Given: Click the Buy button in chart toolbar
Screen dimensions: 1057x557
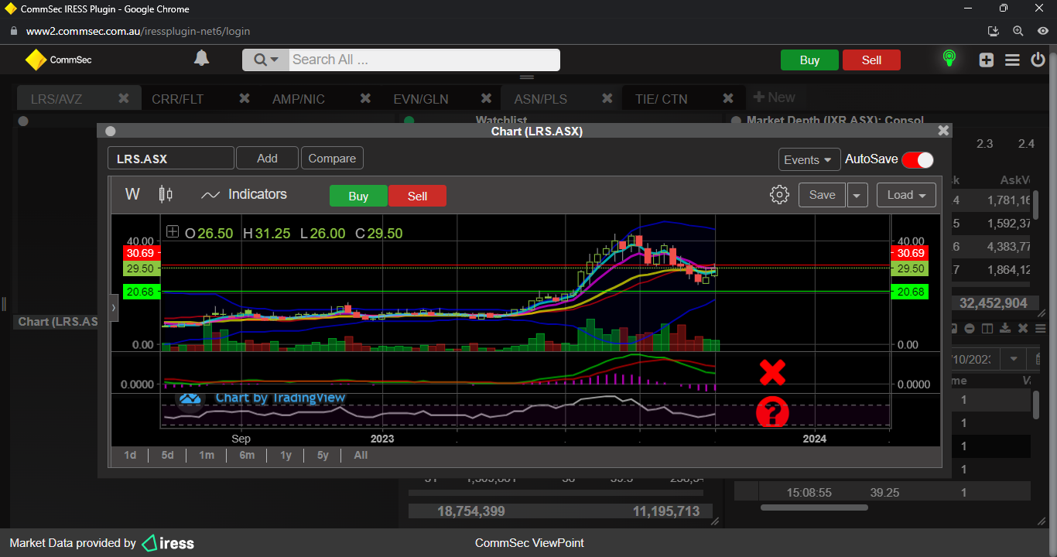Looking at the screenshot, I should coord(358,196).
